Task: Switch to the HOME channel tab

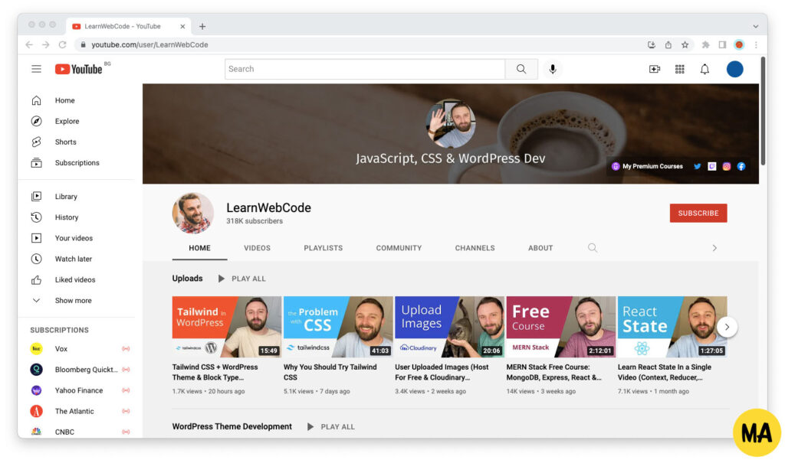Action: pos(200,248)
